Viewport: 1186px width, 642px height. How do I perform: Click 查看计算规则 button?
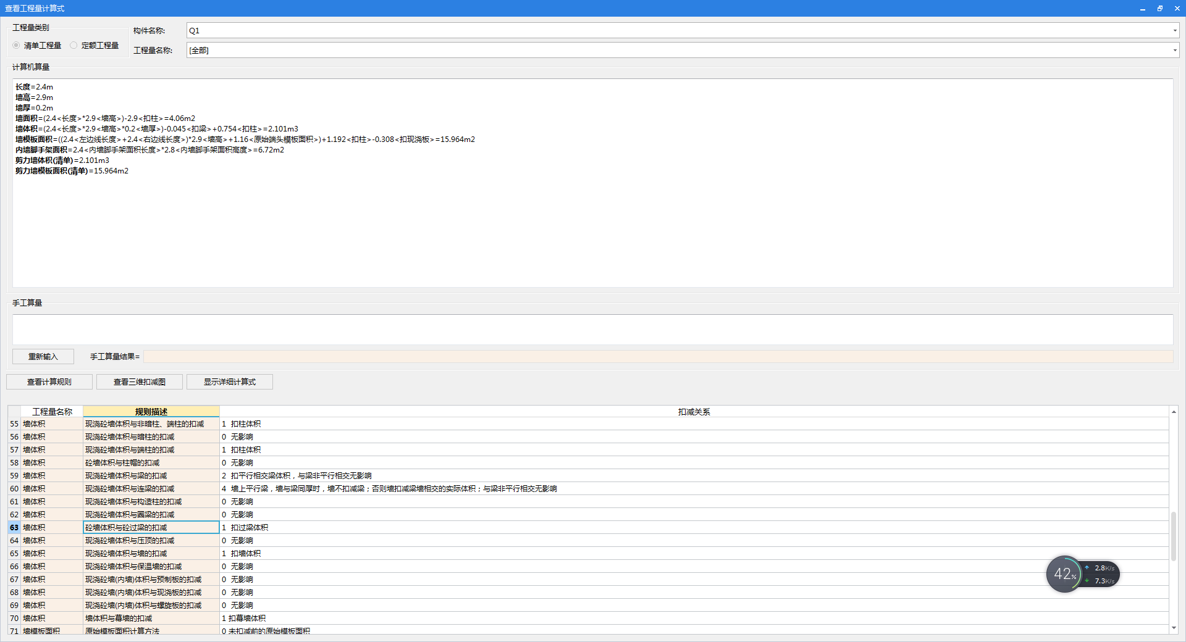point(49,382)
